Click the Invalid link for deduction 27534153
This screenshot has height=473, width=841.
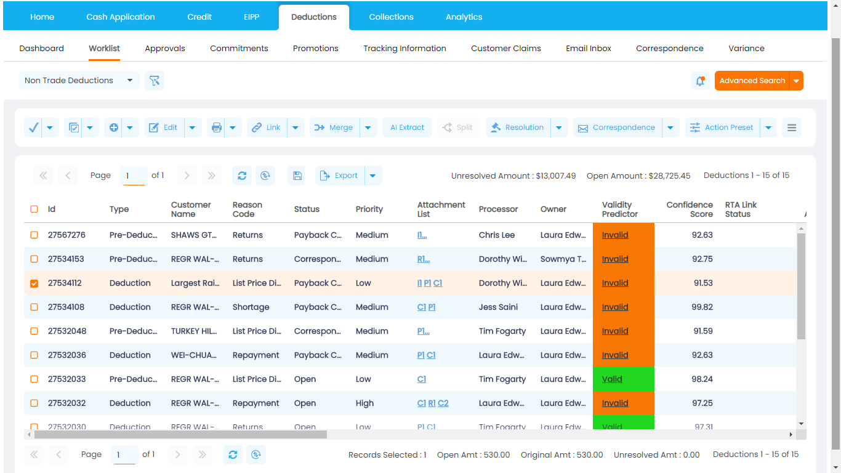[614, 259]
